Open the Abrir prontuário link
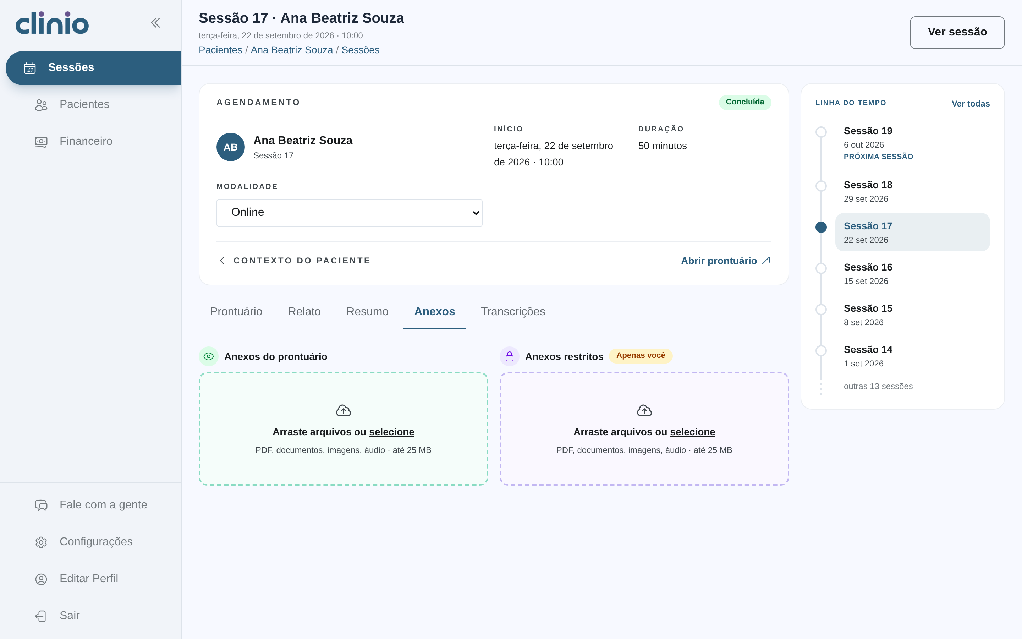The width and height of the screenshot is (1022, 639). click(726, 261)
